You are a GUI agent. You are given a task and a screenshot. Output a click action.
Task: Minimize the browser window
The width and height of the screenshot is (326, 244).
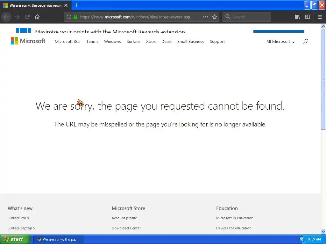tap(307, 5)
